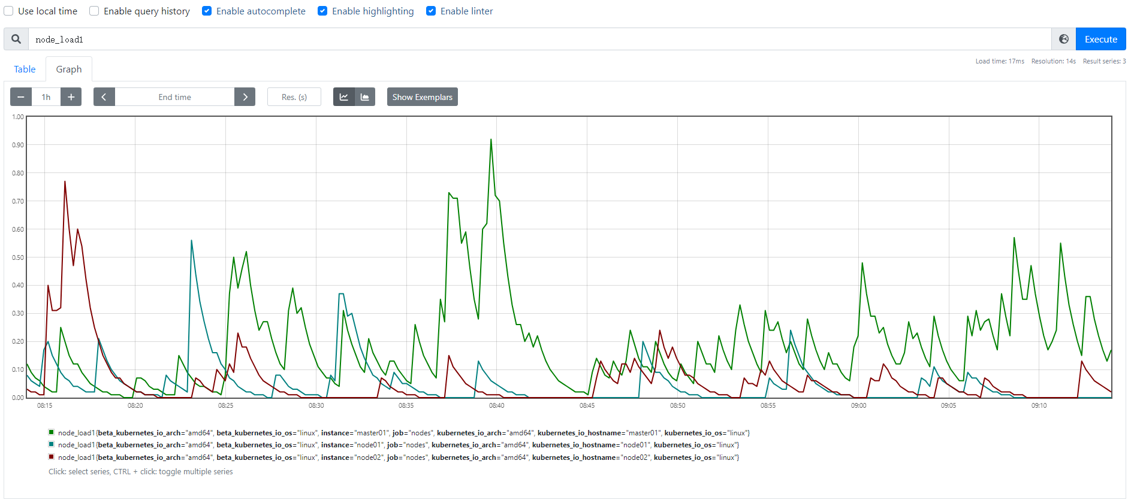Image resolution: width=1131 pixels, height=503 pixels.
Task: Click the select series hint text
Action: 141,472
